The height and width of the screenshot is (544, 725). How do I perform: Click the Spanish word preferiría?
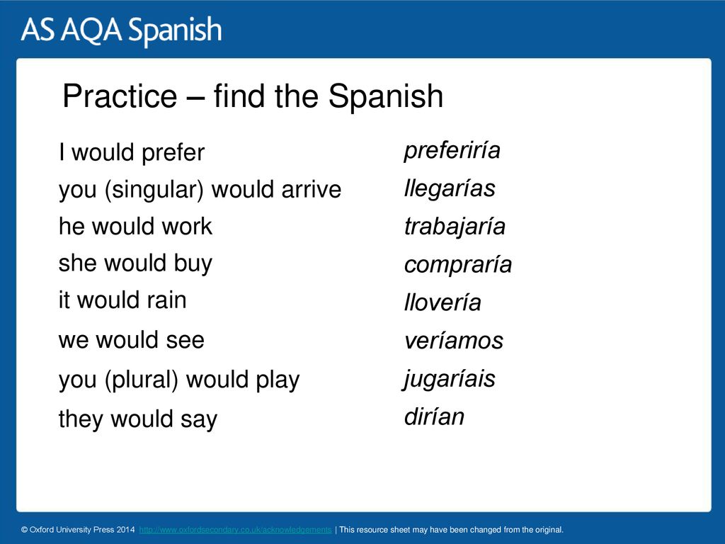[x=452, y=150]
